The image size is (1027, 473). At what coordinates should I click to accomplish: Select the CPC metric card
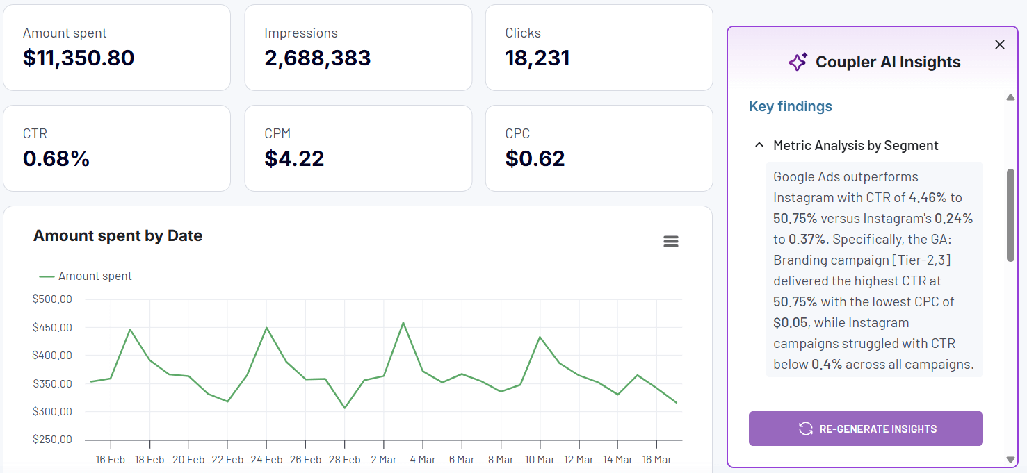(x=599, y=148)
